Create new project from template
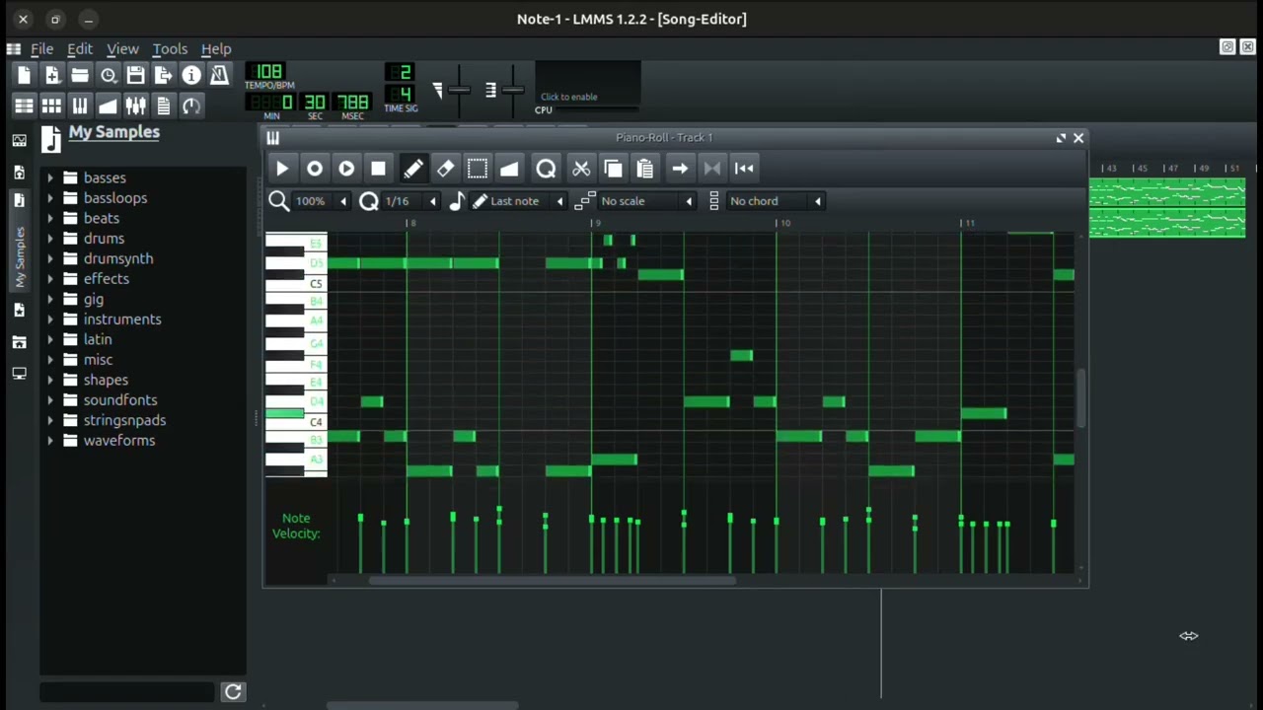 52,75
